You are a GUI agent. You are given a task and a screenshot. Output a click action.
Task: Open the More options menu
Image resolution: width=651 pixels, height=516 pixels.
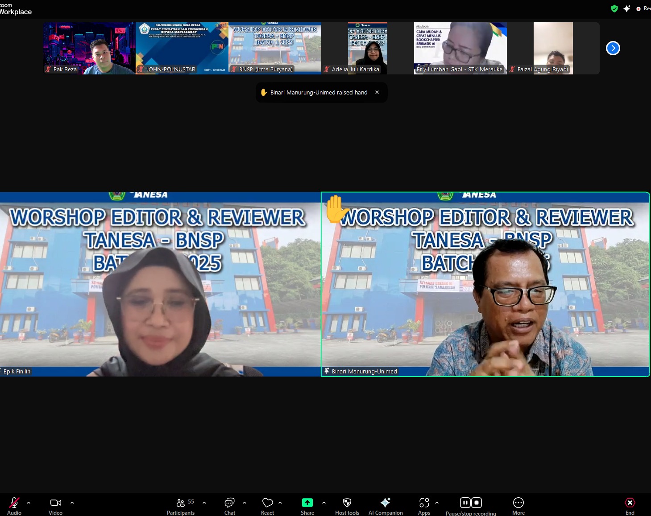tap(518, 503)
